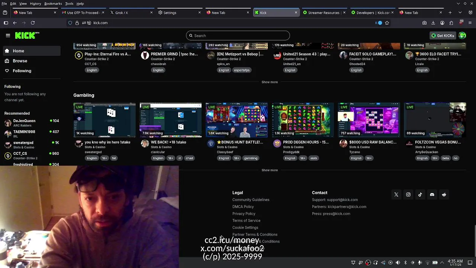
Task: Open Community Guidelines link
Action: point(251,200)
